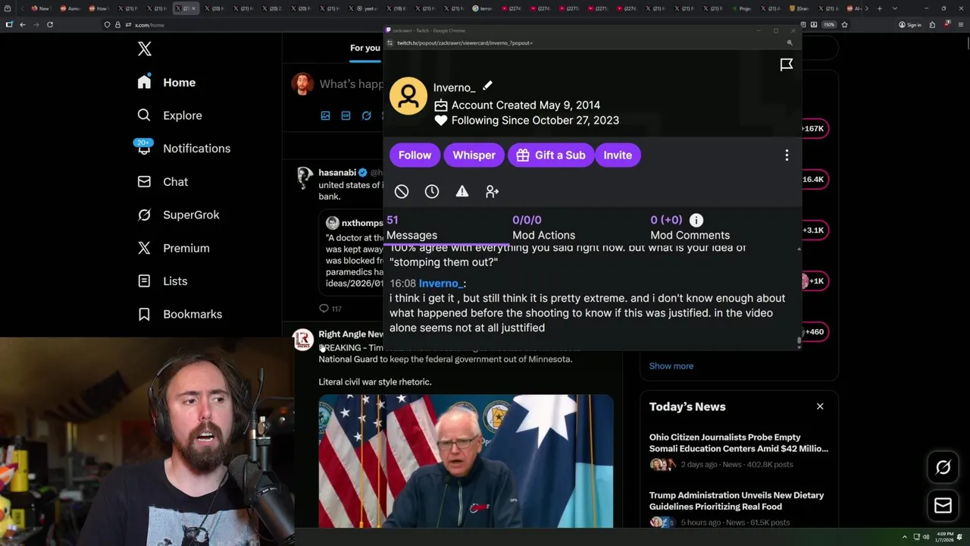Click the Bookmarks ribbon icon
This screenshot has height=546, width=970.
coord(144,314)
